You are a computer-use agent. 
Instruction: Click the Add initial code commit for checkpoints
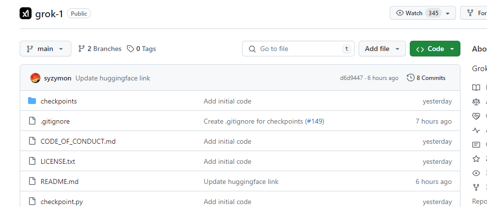click(227, 102)
